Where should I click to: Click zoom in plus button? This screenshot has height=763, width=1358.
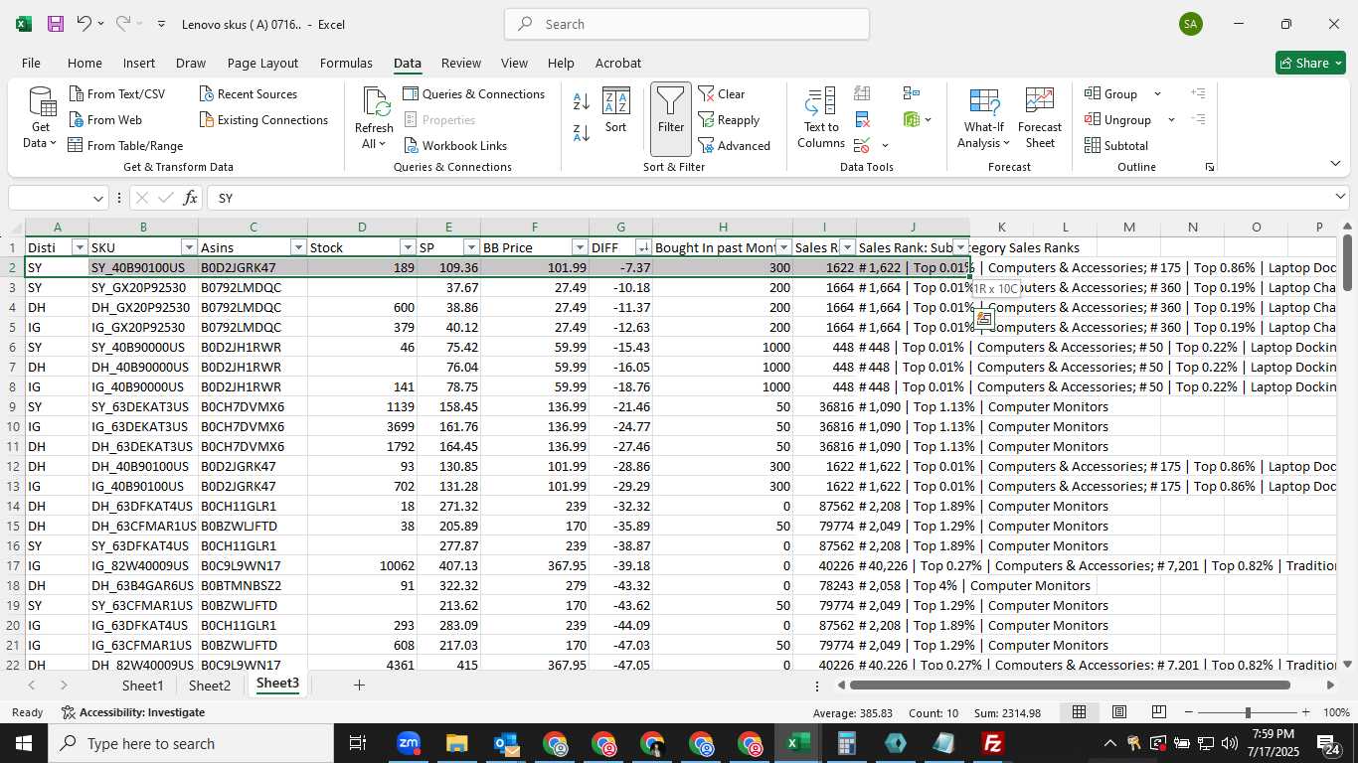pos(1305,712)
